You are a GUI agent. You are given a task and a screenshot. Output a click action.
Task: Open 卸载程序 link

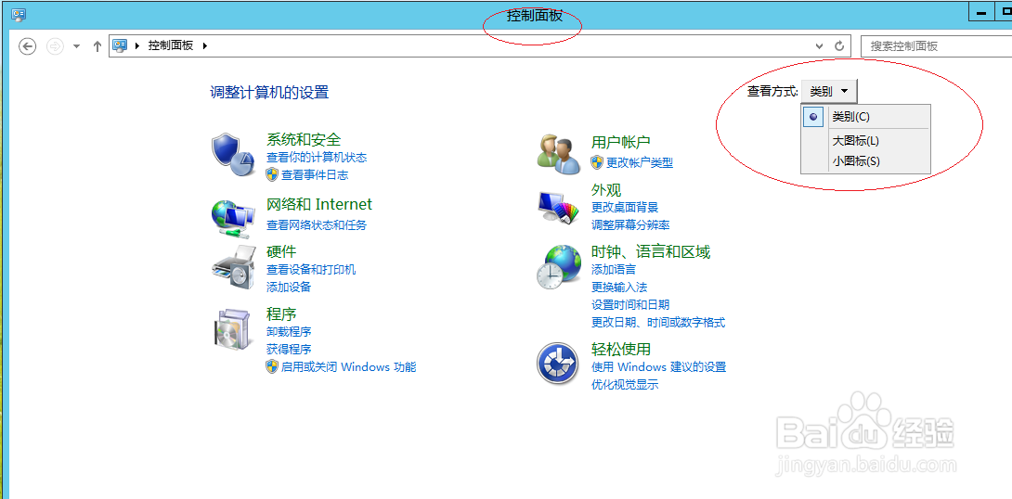tap(289, 332)
